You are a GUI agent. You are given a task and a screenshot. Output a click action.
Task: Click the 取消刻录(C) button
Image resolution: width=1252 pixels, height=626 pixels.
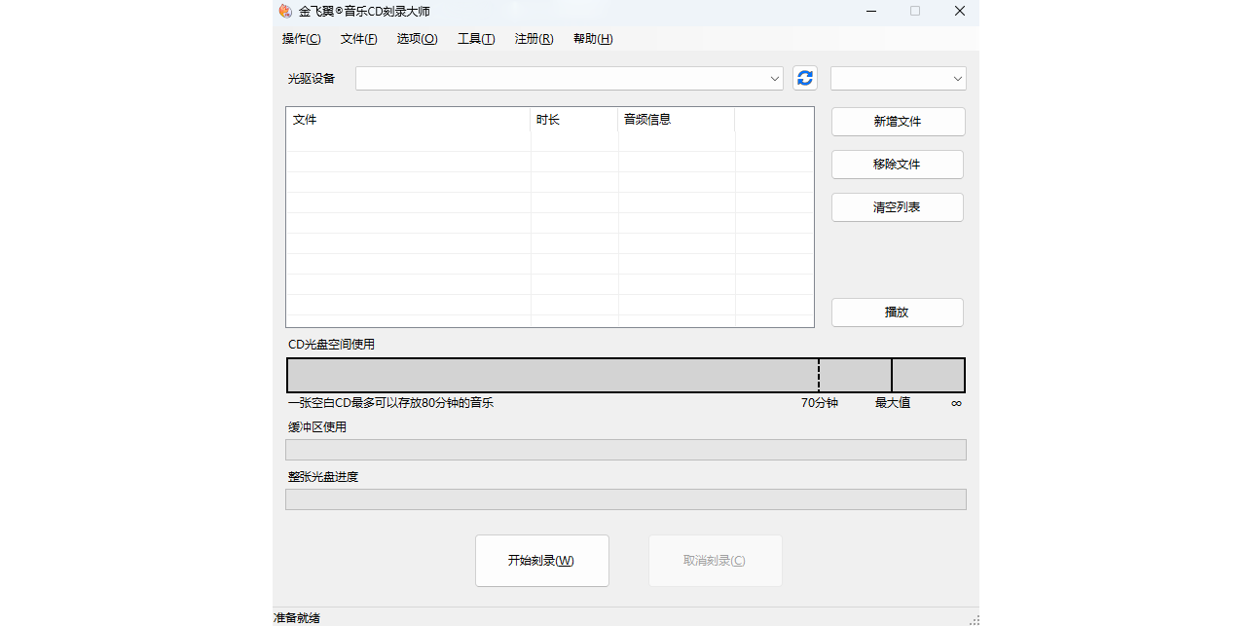(x=715, y=561)
